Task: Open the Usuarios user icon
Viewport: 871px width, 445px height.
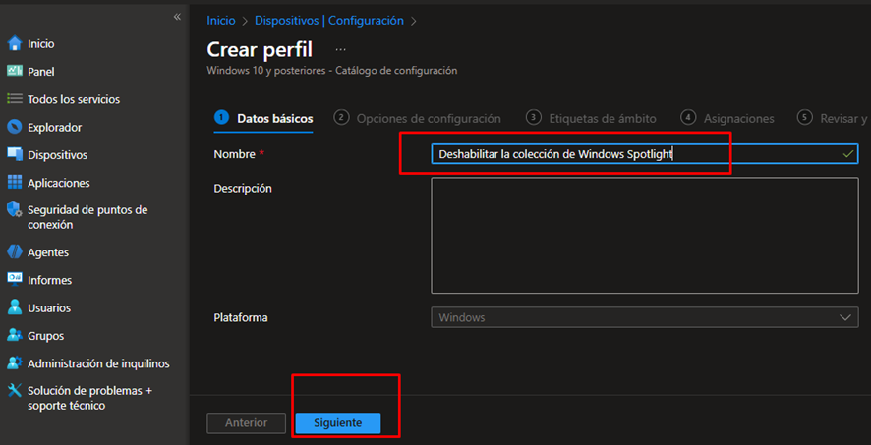Action: click(15, 307)
